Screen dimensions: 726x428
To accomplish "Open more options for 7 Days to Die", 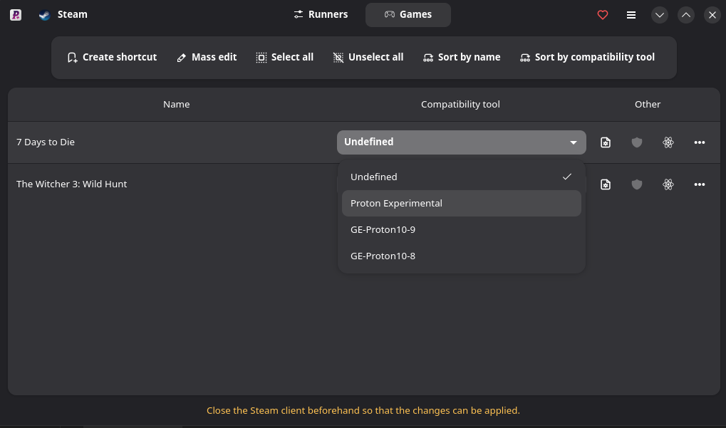I will pos(700,142).
